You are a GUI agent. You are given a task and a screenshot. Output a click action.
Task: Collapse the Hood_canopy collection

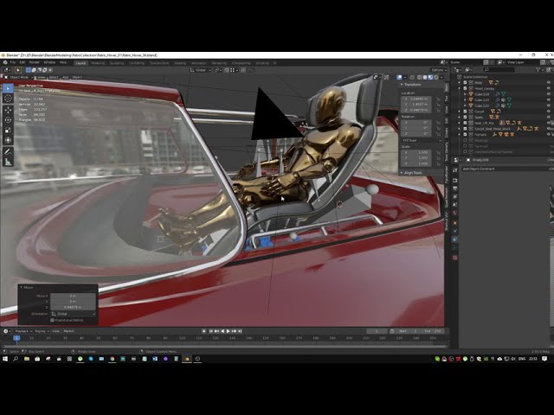click(460, 88)
